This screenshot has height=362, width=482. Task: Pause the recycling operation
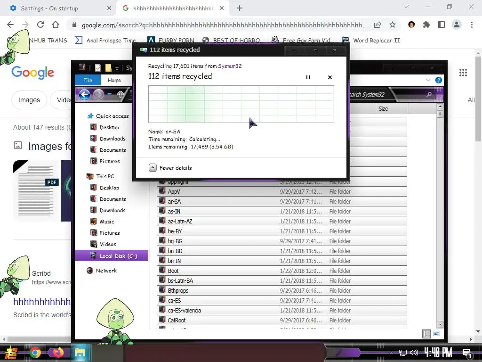click(x=308, y=77)
